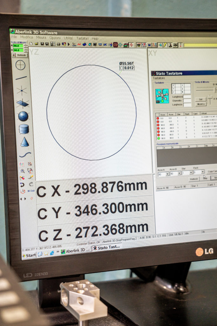217x326 pixels.
Task: Open the Asse B dropdown
Action: (x=179, y=173)
